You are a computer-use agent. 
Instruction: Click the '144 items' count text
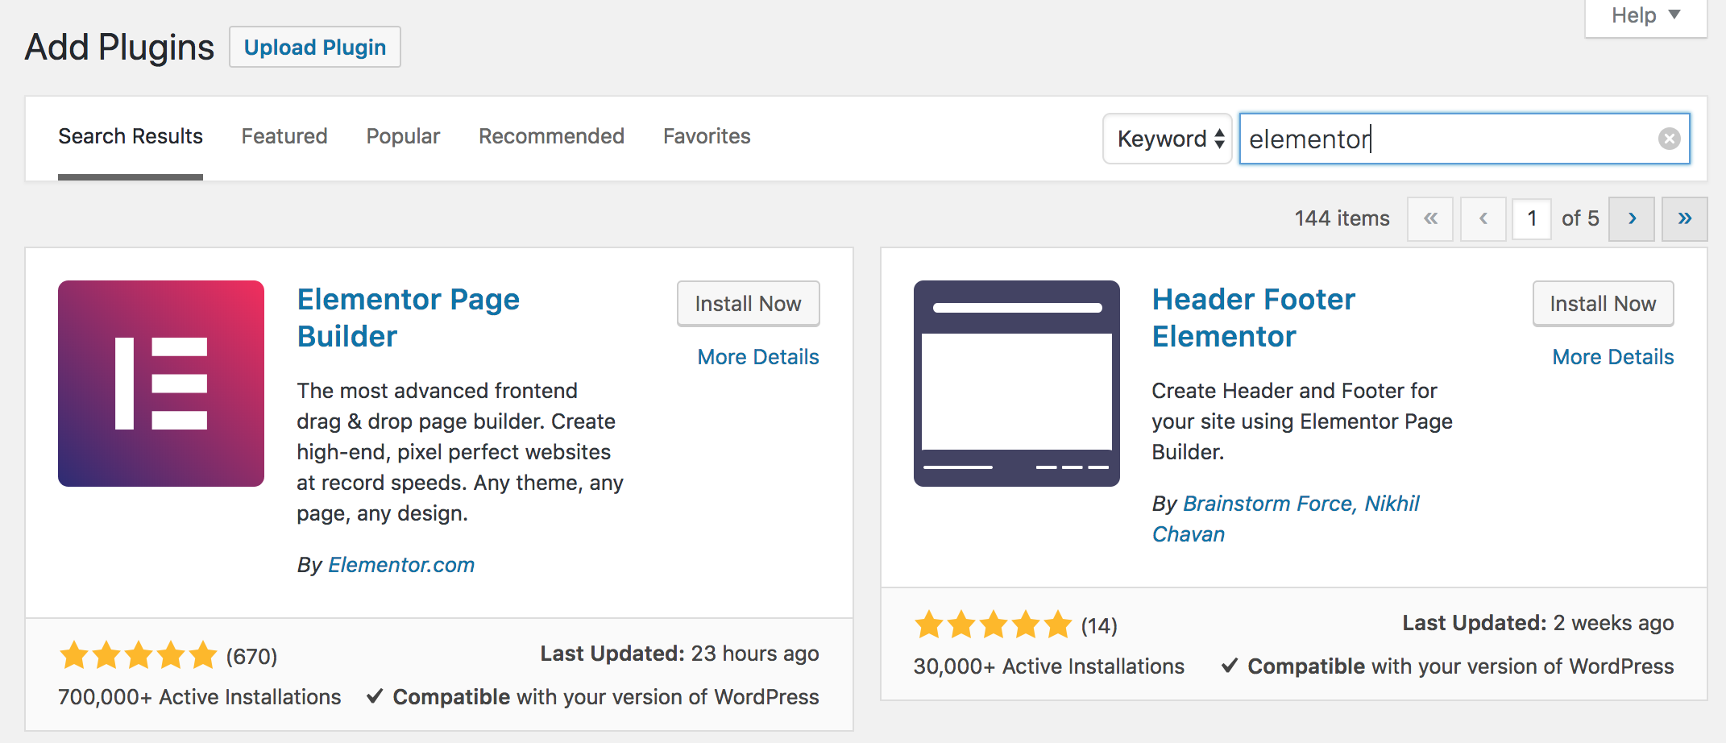(x=1342, y=218)
